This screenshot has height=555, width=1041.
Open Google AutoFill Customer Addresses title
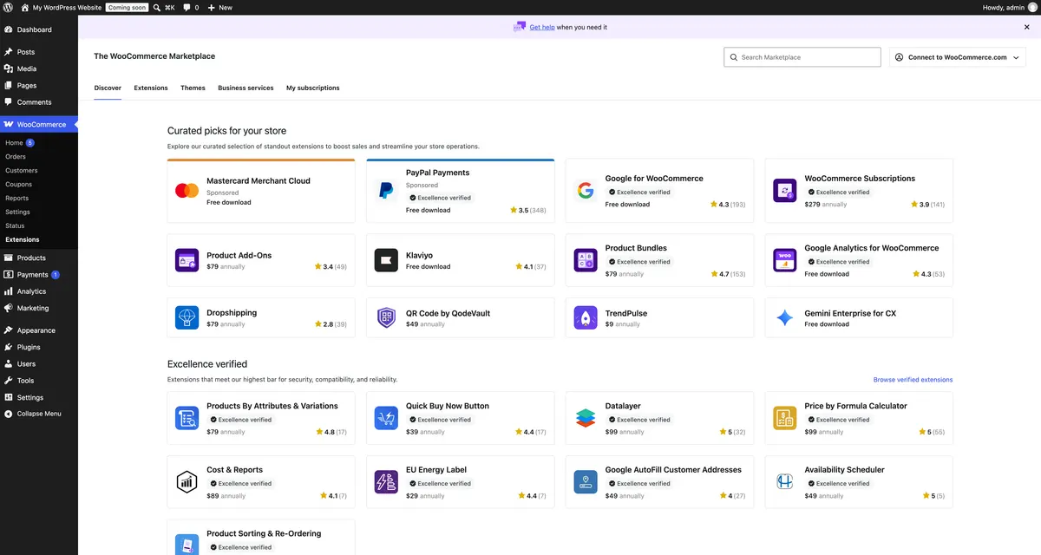673,470
